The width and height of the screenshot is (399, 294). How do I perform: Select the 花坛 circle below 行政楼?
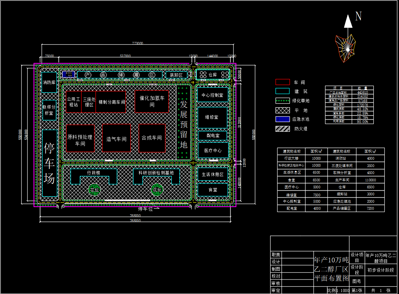pos(93,190)
